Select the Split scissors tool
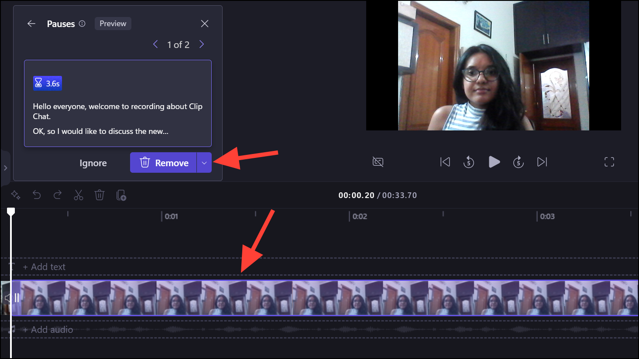639x359 pixels. (x=79, y=195)
